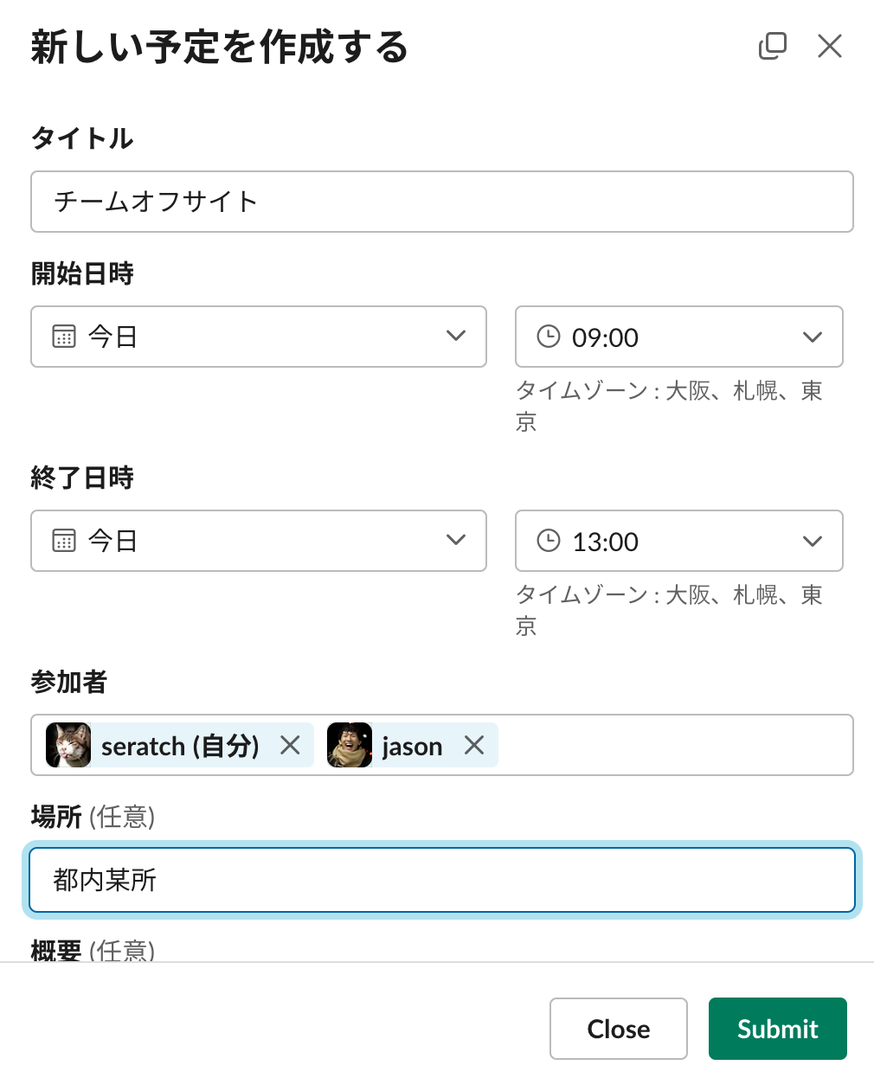
Task: Close the modal with the X icon
Action: 830,46
